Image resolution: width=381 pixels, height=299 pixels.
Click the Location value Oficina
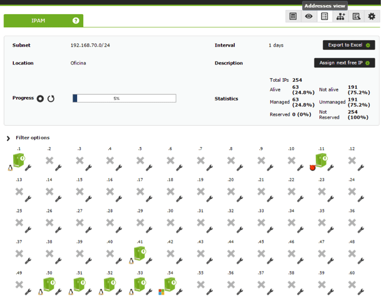pos(78,63)
